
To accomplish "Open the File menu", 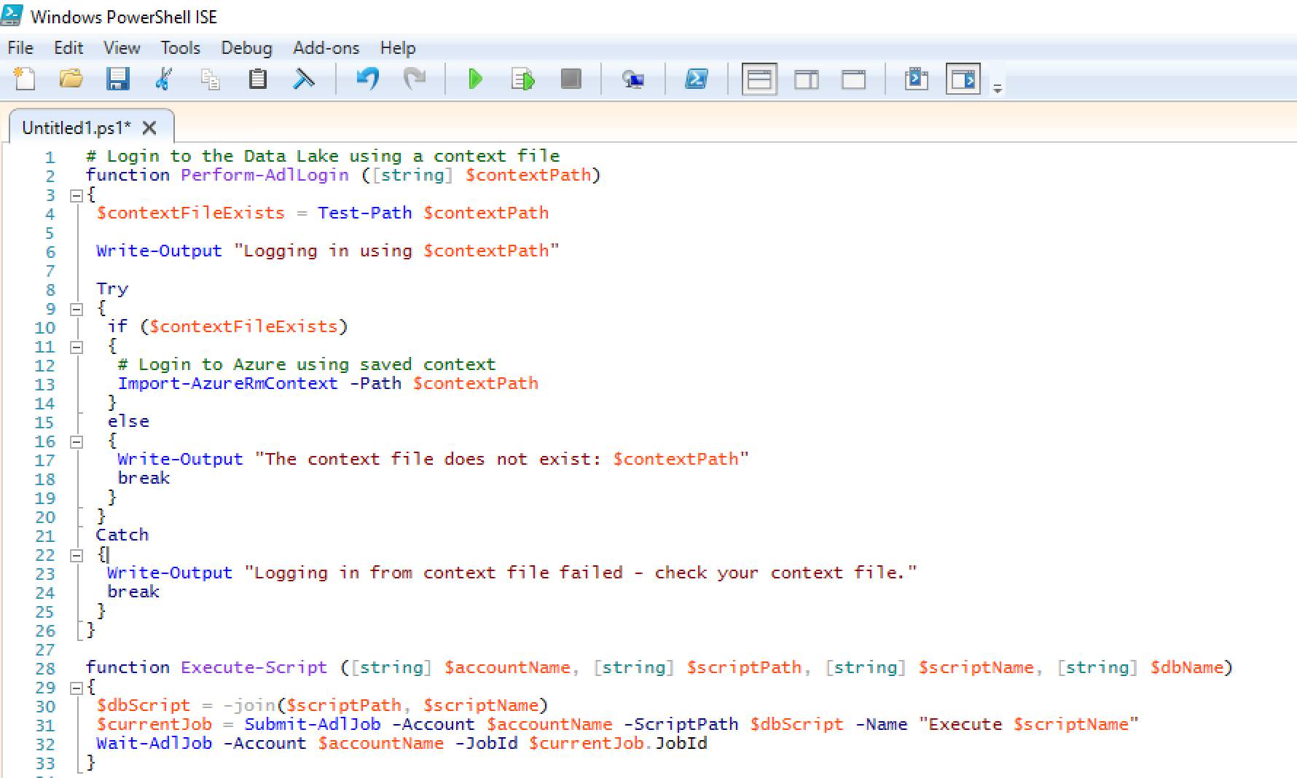I will click(20, 48).
